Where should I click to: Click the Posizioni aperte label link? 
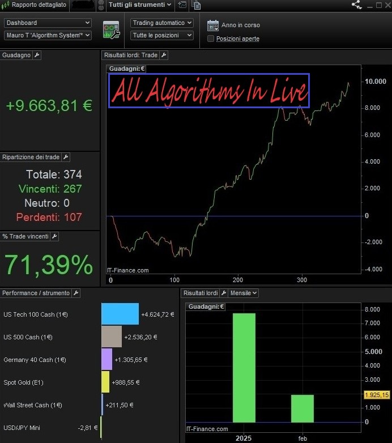point(238,39)
